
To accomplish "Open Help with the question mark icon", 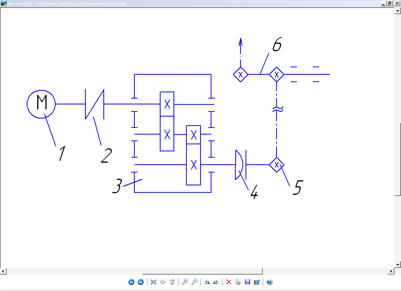I will point(269,282).
